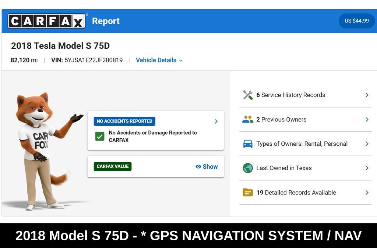The image size is (377, 248).
Task: Click the 82,120 mi mileage text
Action: tap(24, 60)
